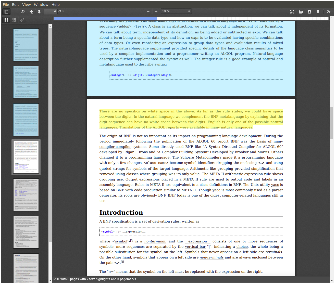The image size is (336, 285).
Task: Click main scrollbar down arrow
Action: [x=332, y=281]
